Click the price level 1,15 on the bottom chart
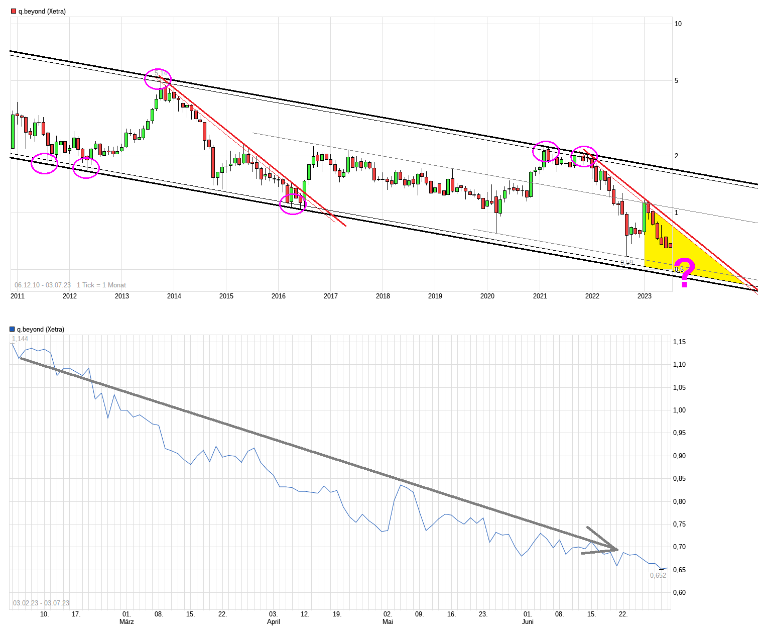This screenshot has height=630, width=758. pos(679,342)
